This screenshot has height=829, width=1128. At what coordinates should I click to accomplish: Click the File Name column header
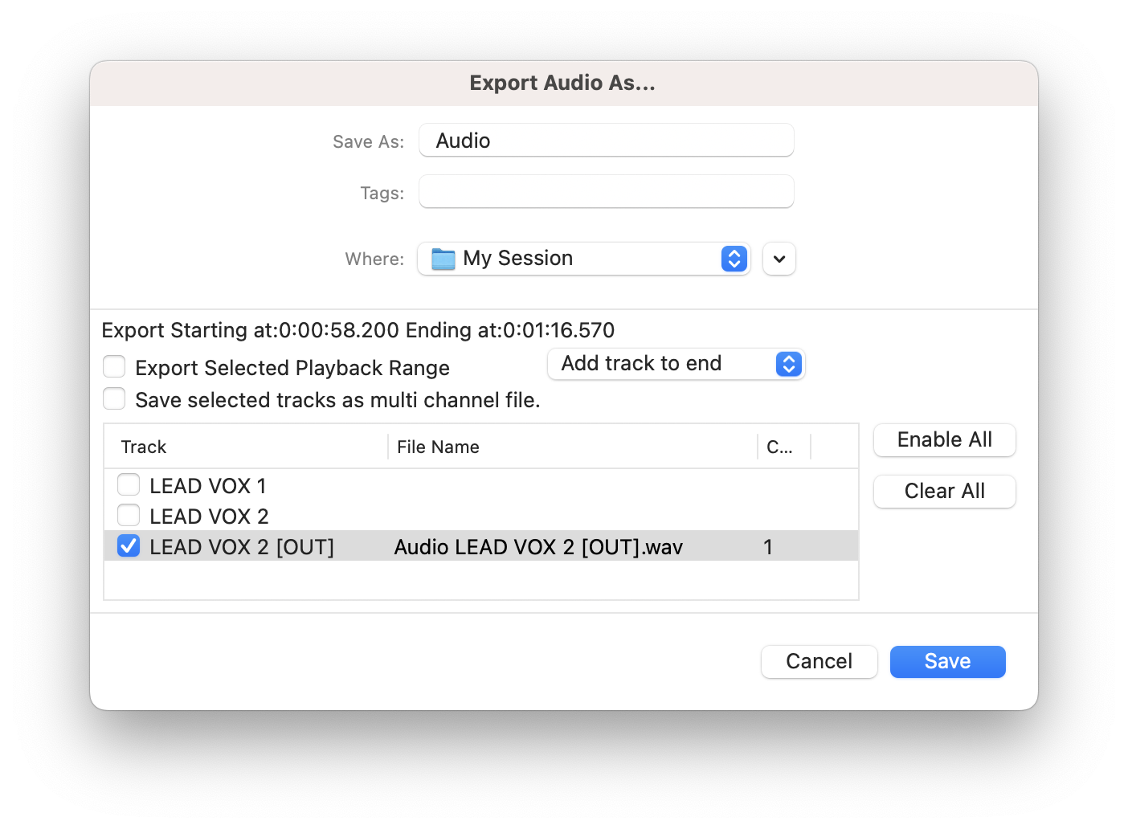[438, 447]
